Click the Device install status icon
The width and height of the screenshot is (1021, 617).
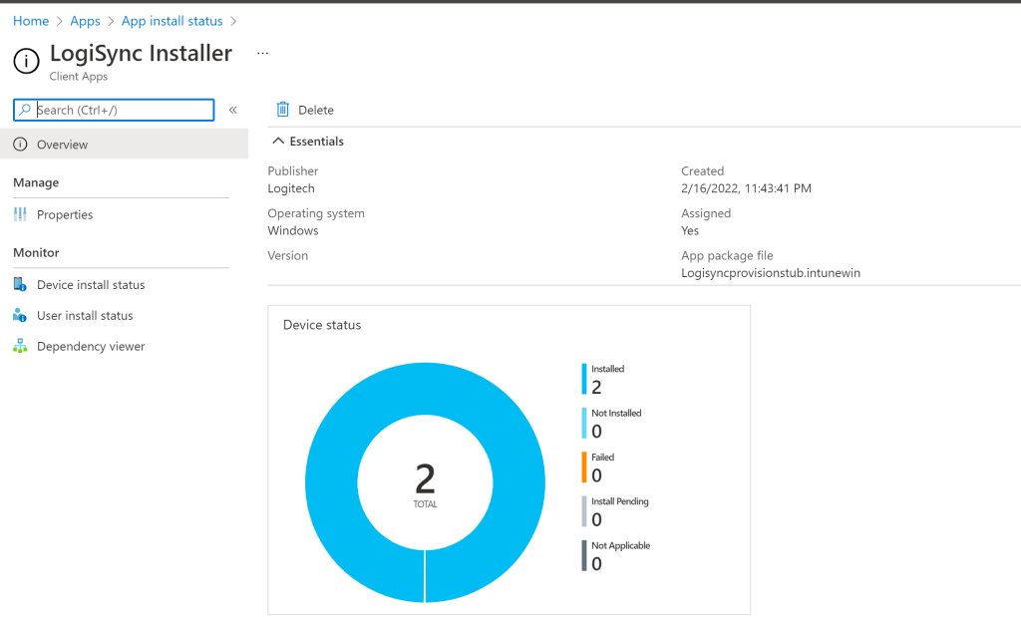(20, 285)
